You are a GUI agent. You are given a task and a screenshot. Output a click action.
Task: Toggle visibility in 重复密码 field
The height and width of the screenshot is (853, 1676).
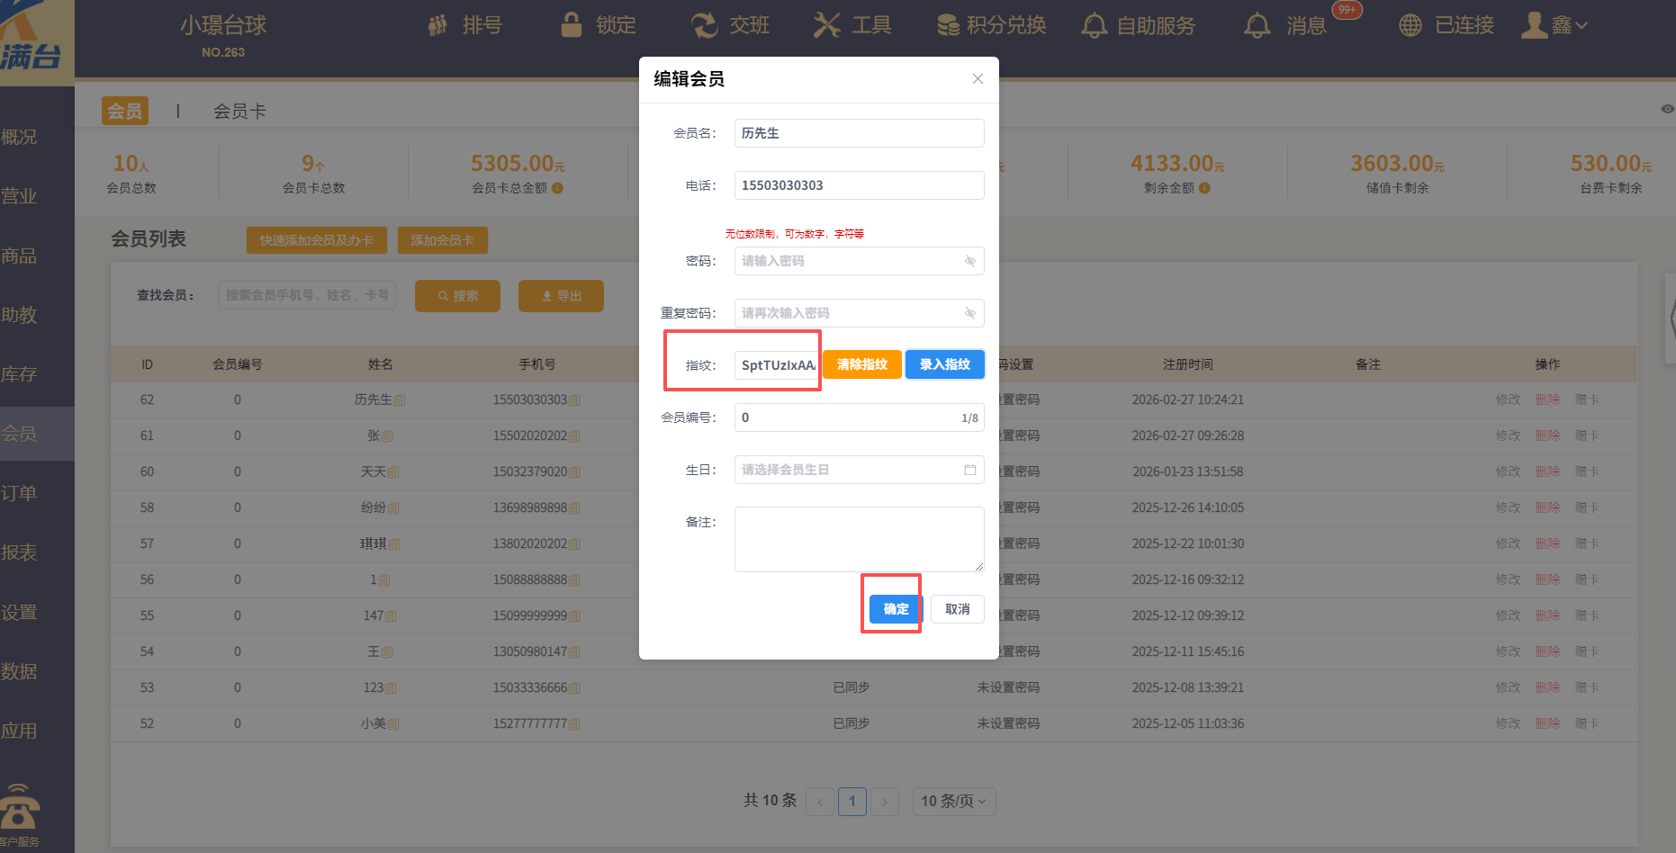click(970, 313)
